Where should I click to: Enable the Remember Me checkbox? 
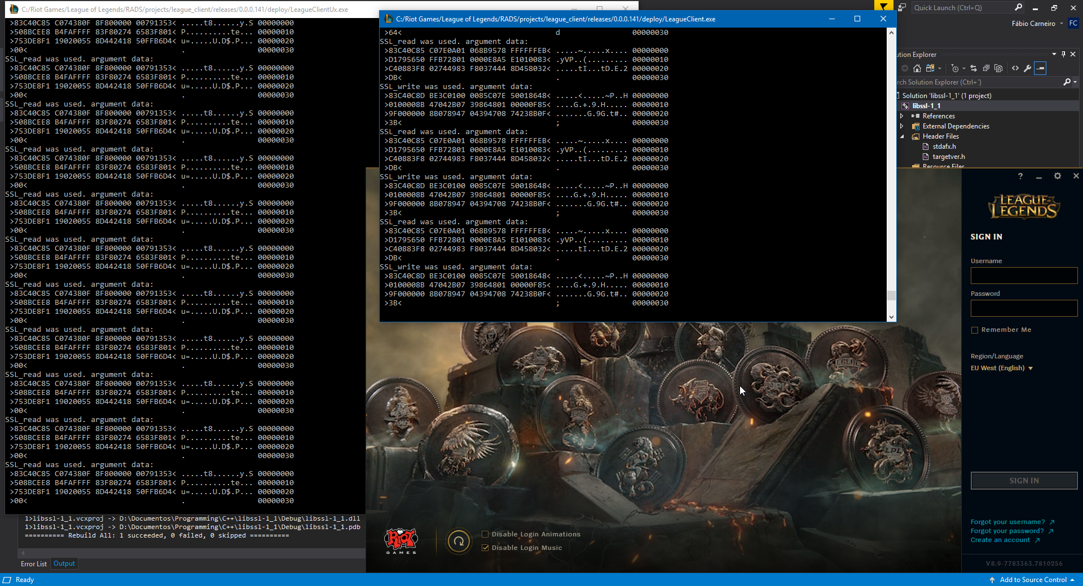click(x=974, y=330)
